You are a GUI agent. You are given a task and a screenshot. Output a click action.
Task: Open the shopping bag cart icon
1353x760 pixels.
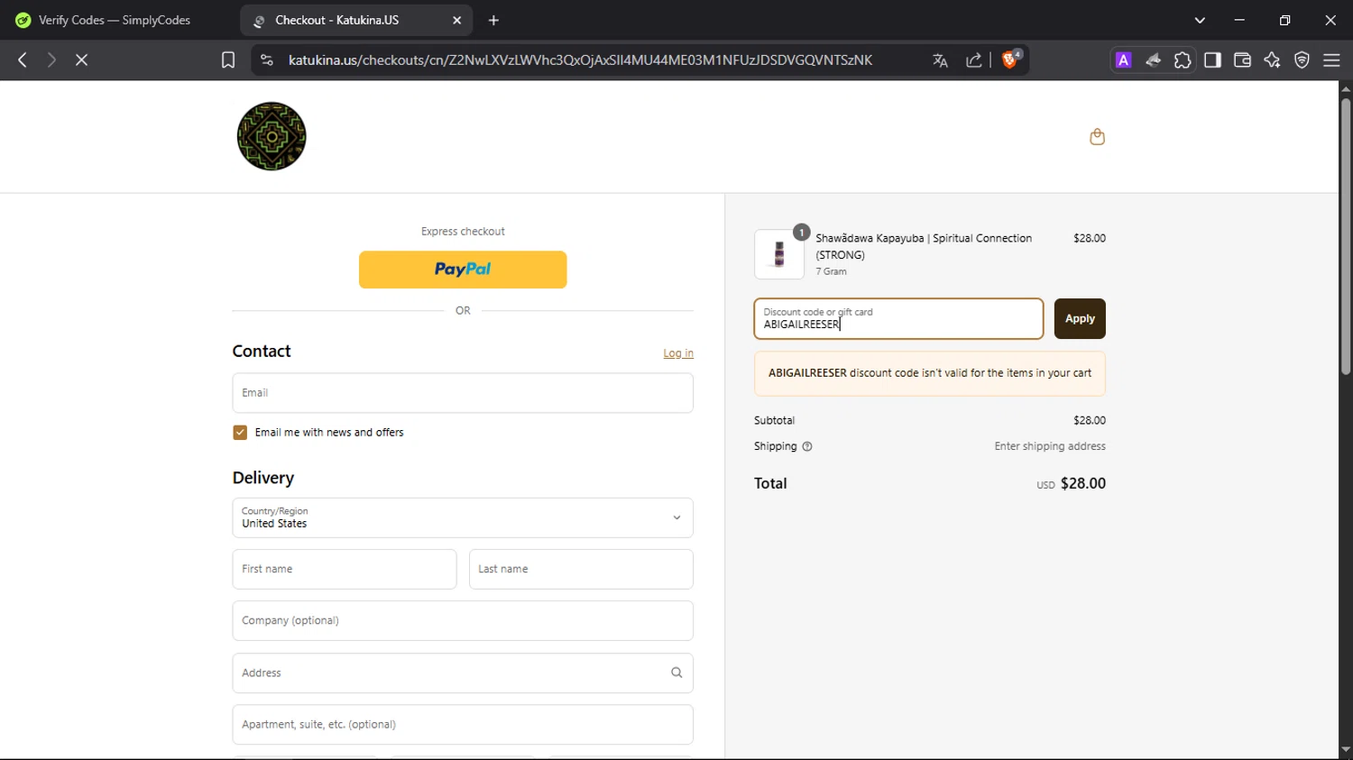1097,136
